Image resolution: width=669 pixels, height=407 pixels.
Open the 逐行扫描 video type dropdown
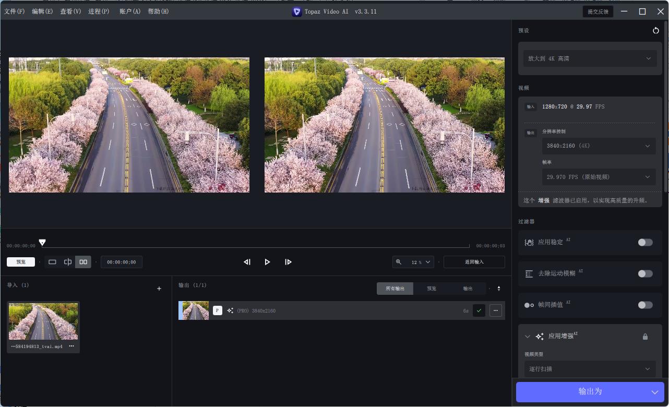(590, 369)
